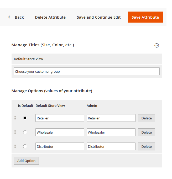172x179 pixels.
Task: Select Retailer as the default option
Action: 25,118
